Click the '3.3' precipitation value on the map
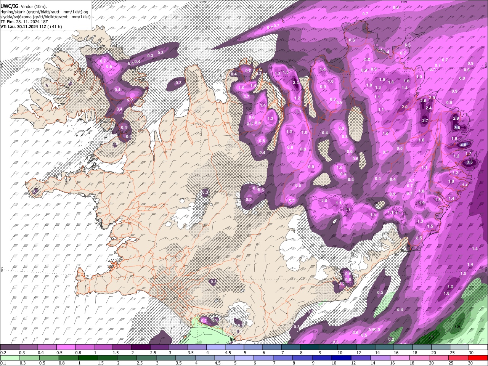Image resolution: width=488 pixels, height=366 pixels. click(470, 162)
